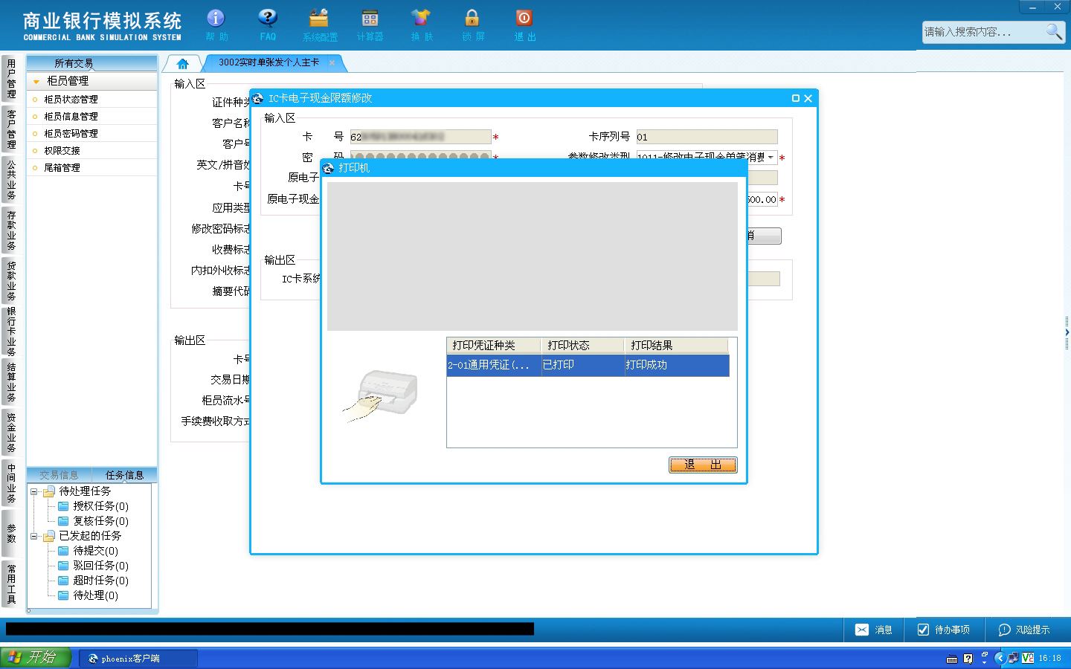Open the FAQ toolbar icon
Screen dimensions: 1071x669
click(268, 25)
